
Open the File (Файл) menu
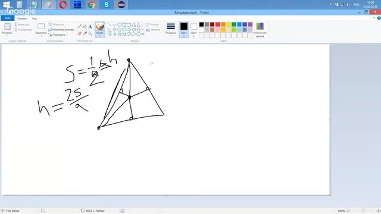[x=8, y=18]
